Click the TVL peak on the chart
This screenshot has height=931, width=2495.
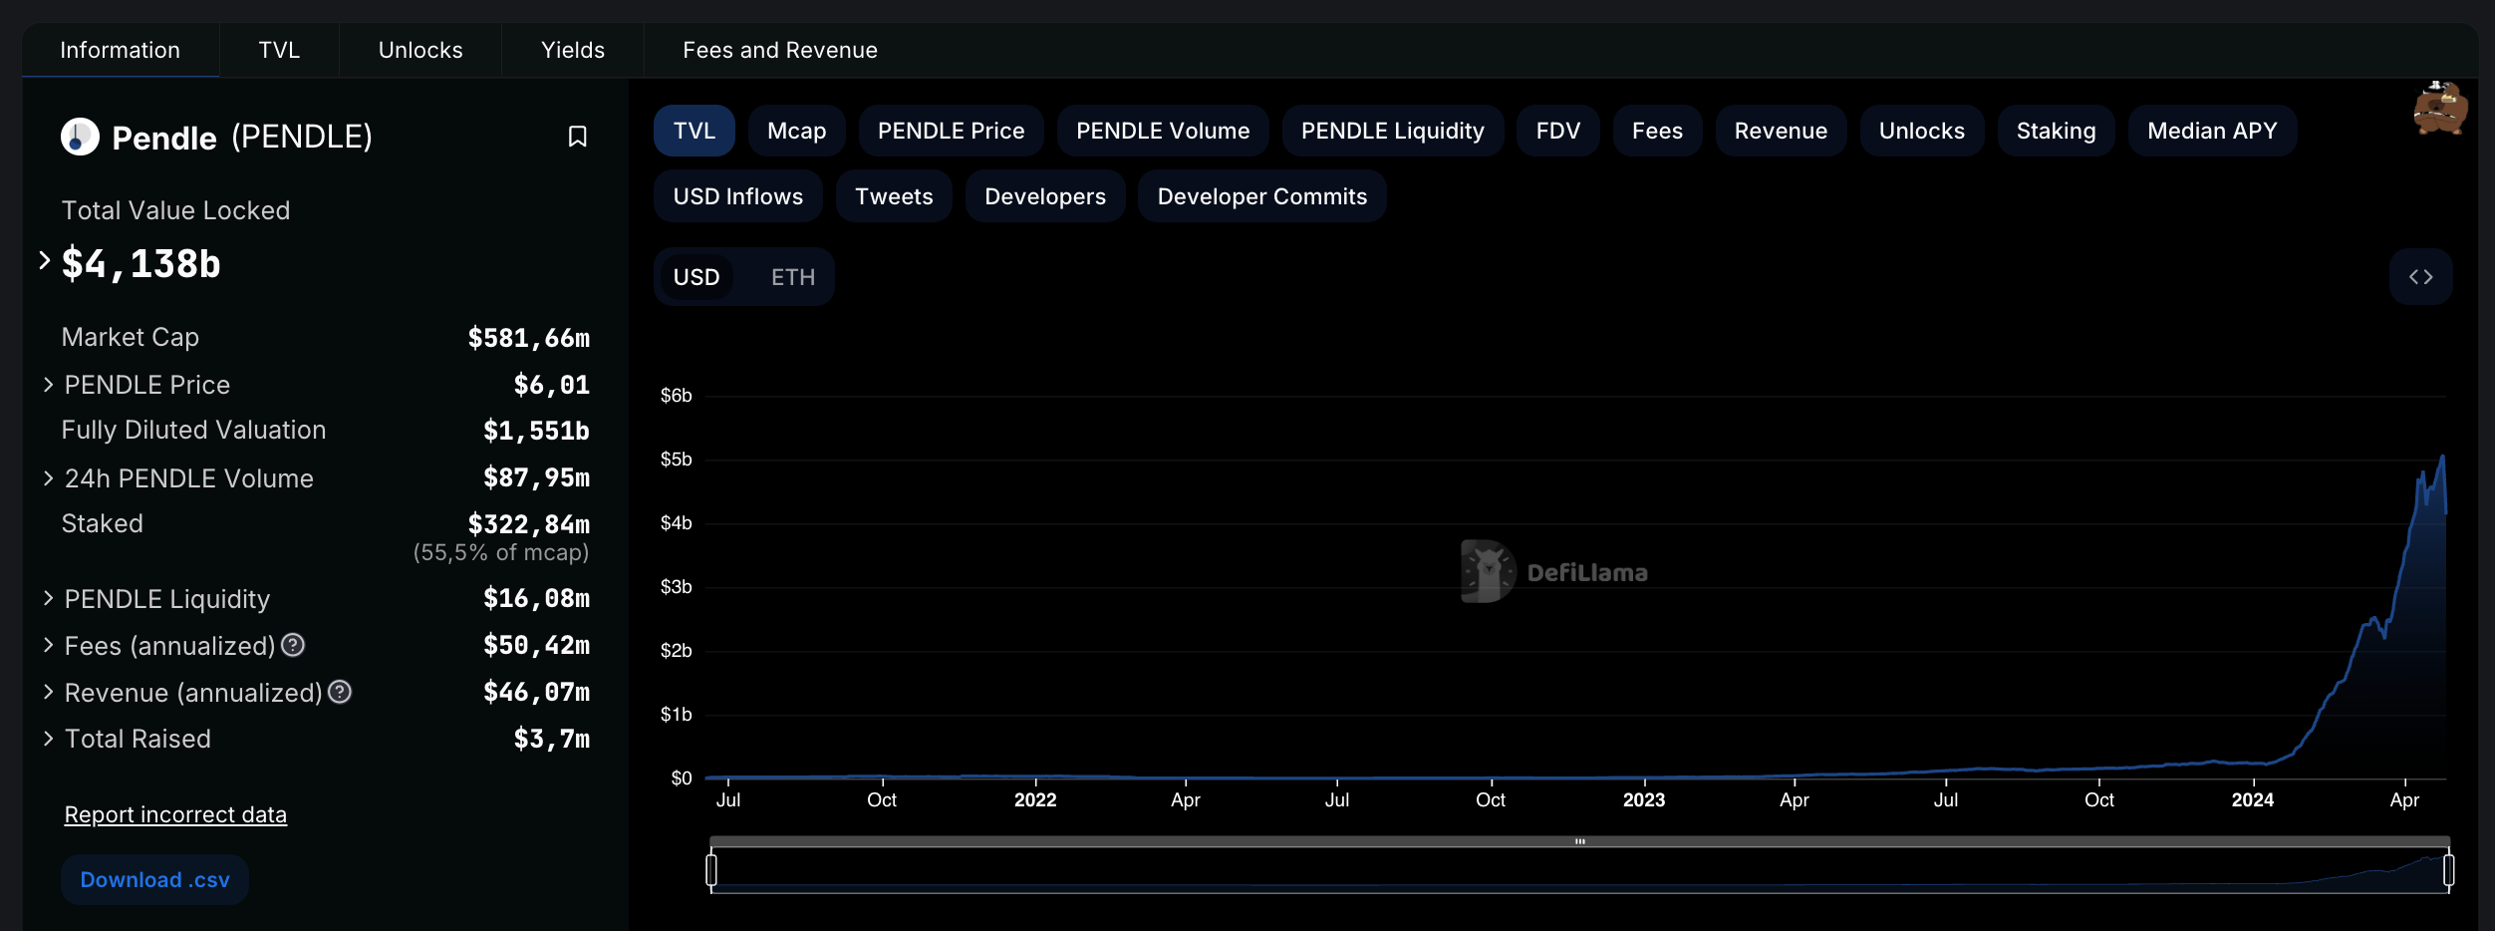(2442, 458)
